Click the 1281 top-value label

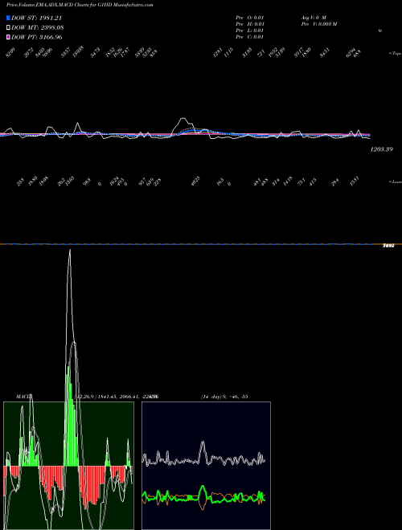[x=218, y=53]
